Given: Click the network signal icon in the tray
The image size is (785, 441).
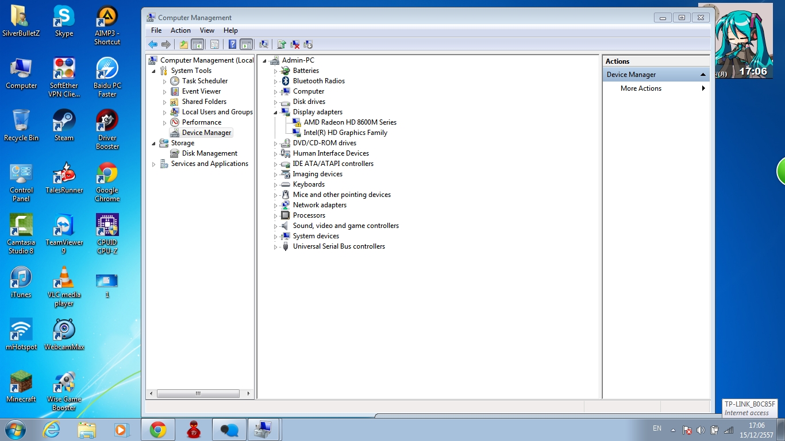Looking at the screenshot, I should (729, 430).
